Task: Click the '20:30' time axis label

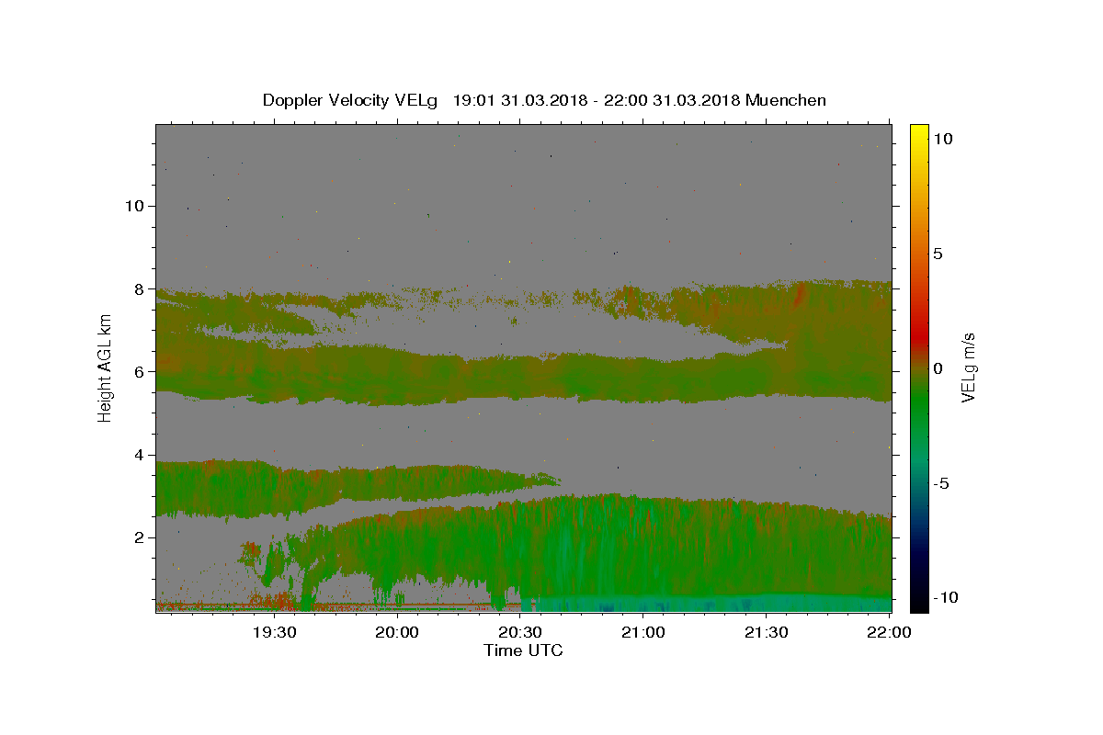Action: click(x=520, y=633)
